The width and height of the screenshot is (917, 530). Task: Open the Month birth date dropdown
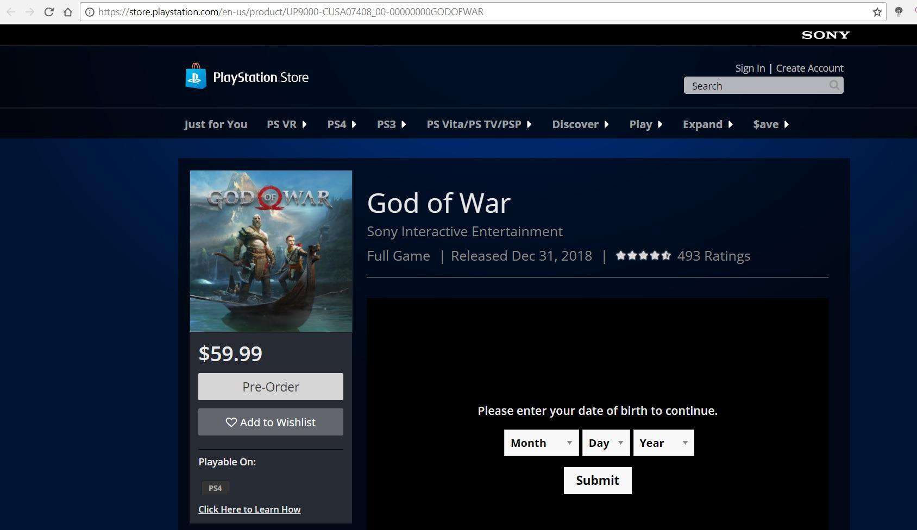(x=541, y=443)
